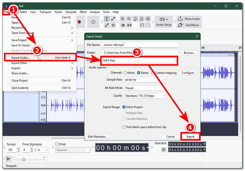Click the File Name input field
Image resolution: width=245 pixels, height=171 pixels.
tap(140, 45)
